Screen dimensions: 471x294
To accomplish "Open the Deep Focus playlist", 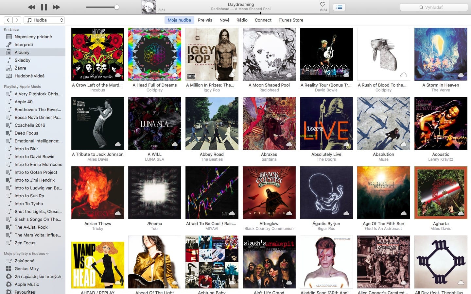I will click(33, 133).
